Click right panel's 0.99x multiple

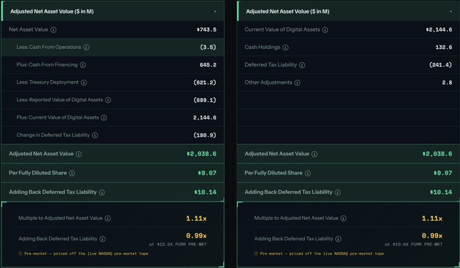pyautogui.click(x=432, y=235)
